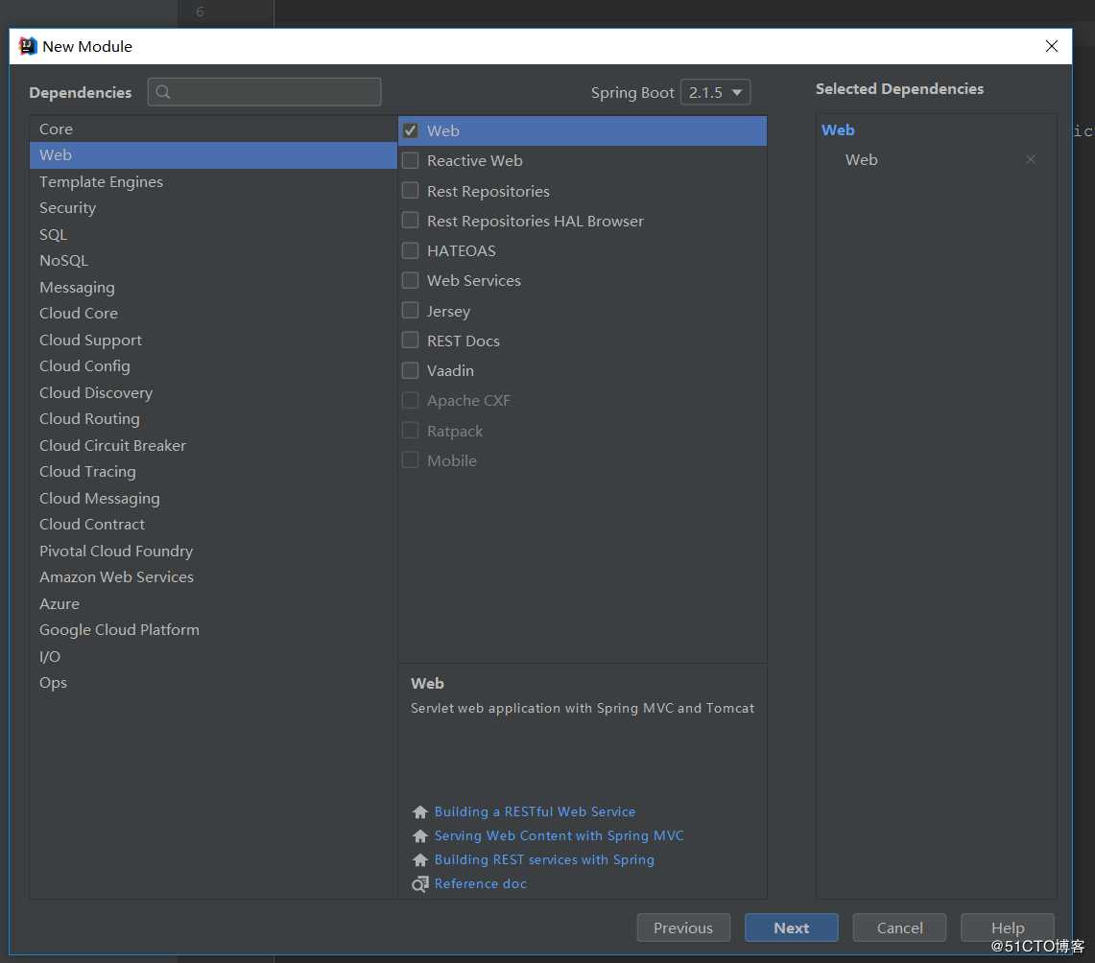The image size is (1095, 963).
Task: Click the Web entry under Selected Dependencies
Action: click(x=861, y=160)
